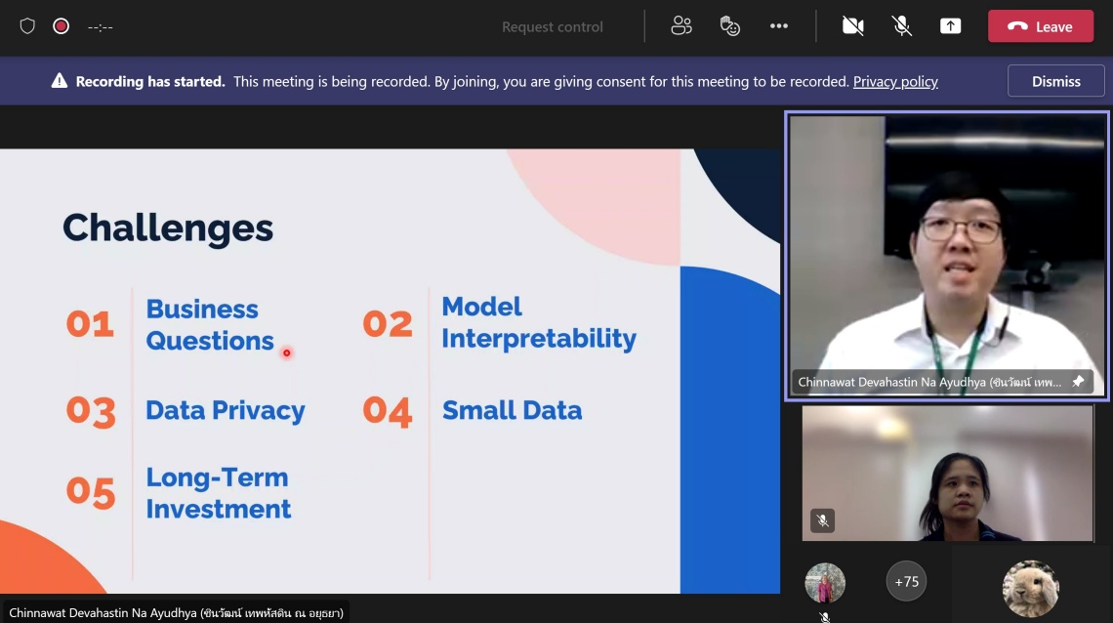Click the pin icon on Chinnawat's video
1113x623 pixels.
1078,382
